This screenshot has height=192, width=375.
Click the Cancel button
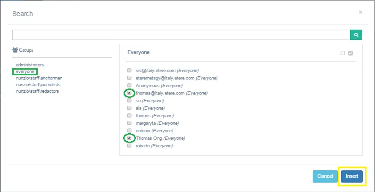coord(325,176)
